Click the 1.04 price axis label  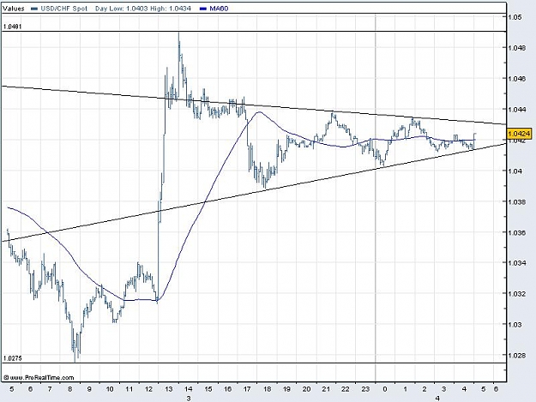515,171
